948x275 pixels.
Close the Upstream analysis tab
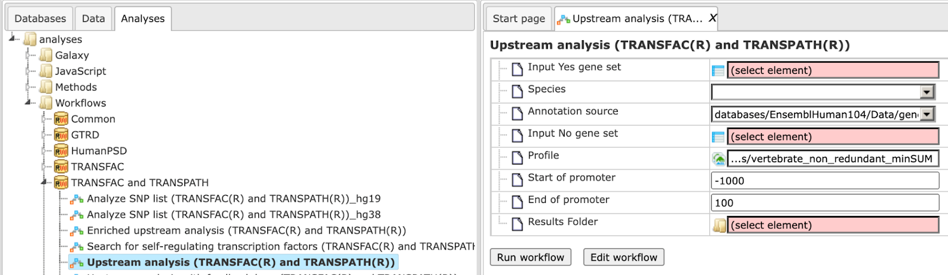(x=712, y=18)
